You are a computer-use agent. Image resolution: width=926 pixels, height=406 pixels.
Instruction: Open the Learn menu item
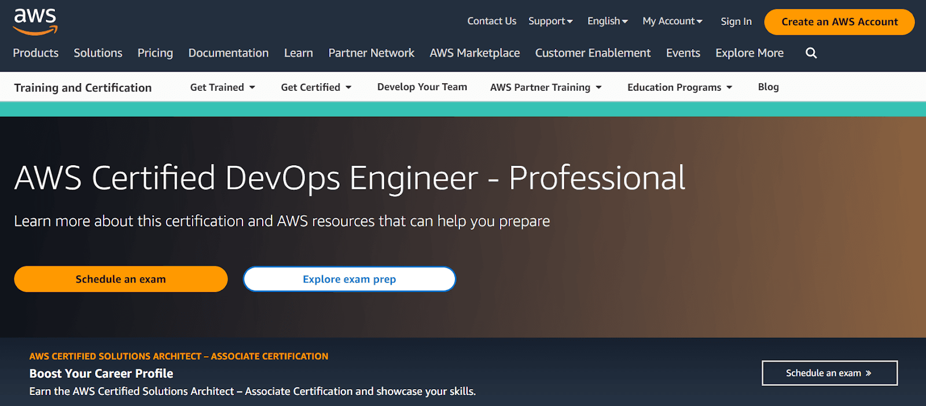coord(299,53)
